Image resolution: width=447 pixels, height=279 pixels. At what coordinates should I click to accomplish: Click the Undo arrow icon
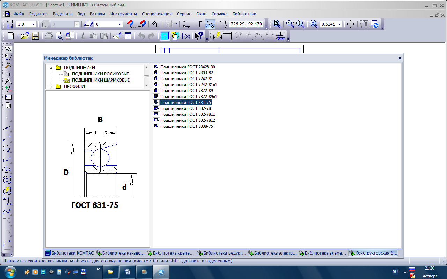pyautogui.click(x=141, y=36)
